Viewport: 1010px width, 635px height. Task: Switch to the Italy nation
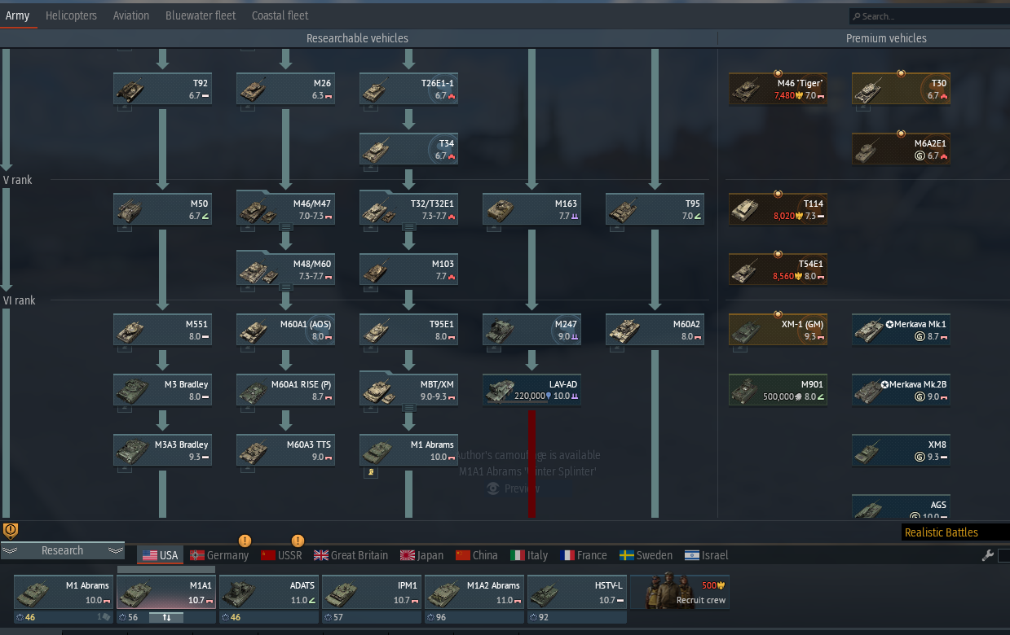pos(529,555)
